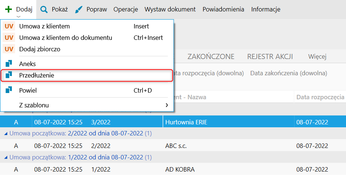Choose Umowa z klientem do dokumentu
This screenshot has width=346, height=176.
[65, 38]
